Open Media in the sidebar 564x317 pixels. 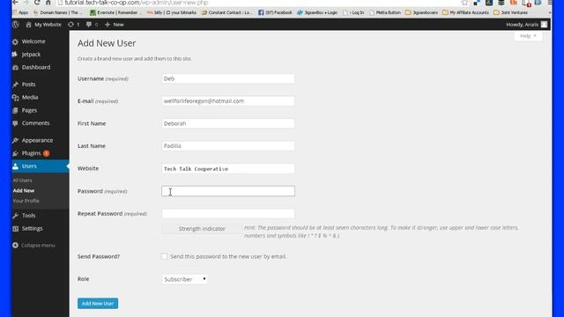coord(30,97)
